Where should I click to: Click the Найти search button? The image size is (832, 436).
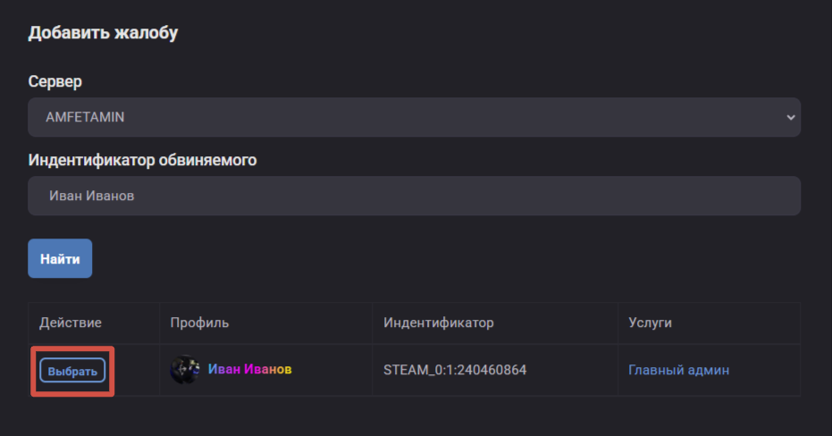(x=60, y=258)
